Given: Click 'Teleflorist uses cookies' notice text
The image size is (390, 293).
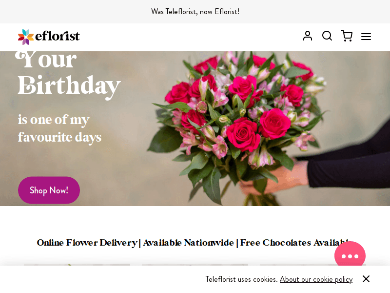Looking at the screenshot, I should [x=241, y=279].
